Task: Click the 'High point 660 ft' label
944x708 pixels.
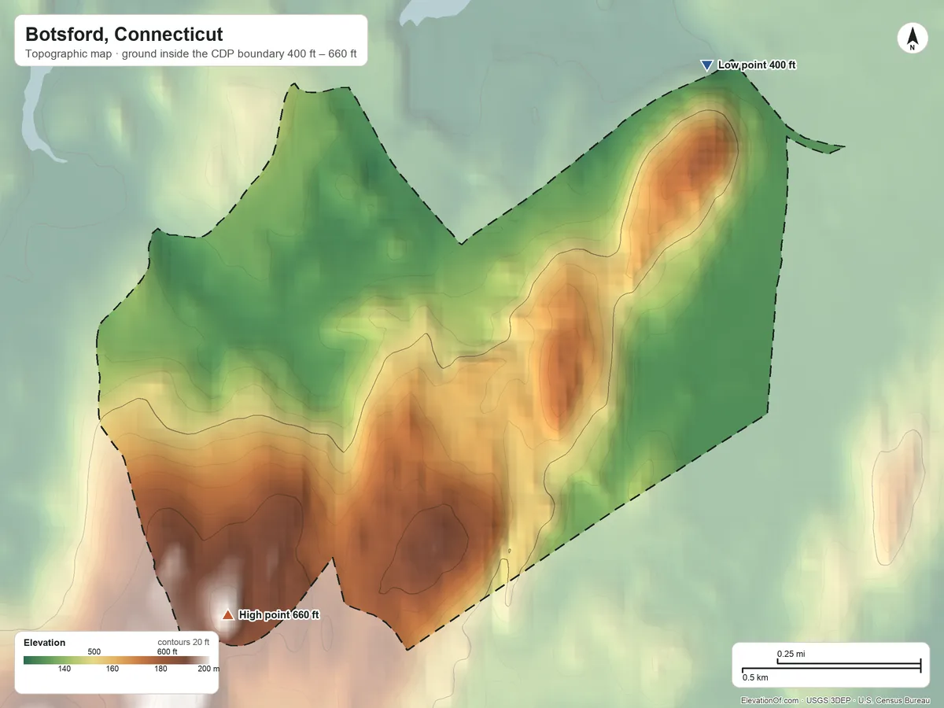Action: coord(278,615)
